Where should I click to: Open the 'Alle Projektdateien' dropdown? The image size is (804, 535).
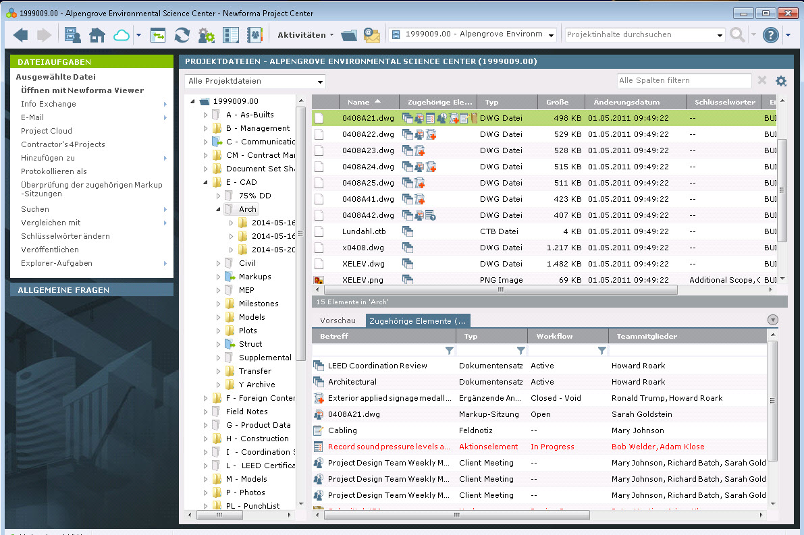(x=255, y=82)
